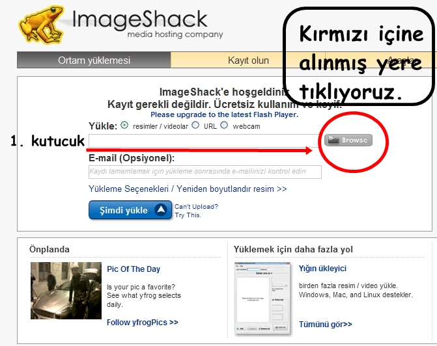
Task: Click the upgrade to latest Flash Player link
Action: point(223,114)
